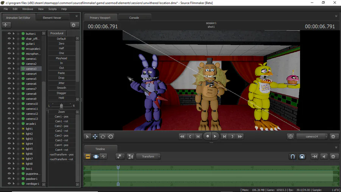Click the fast forward playback button
The height and width of the screenshot is (192, 341).
pos(240,137)
